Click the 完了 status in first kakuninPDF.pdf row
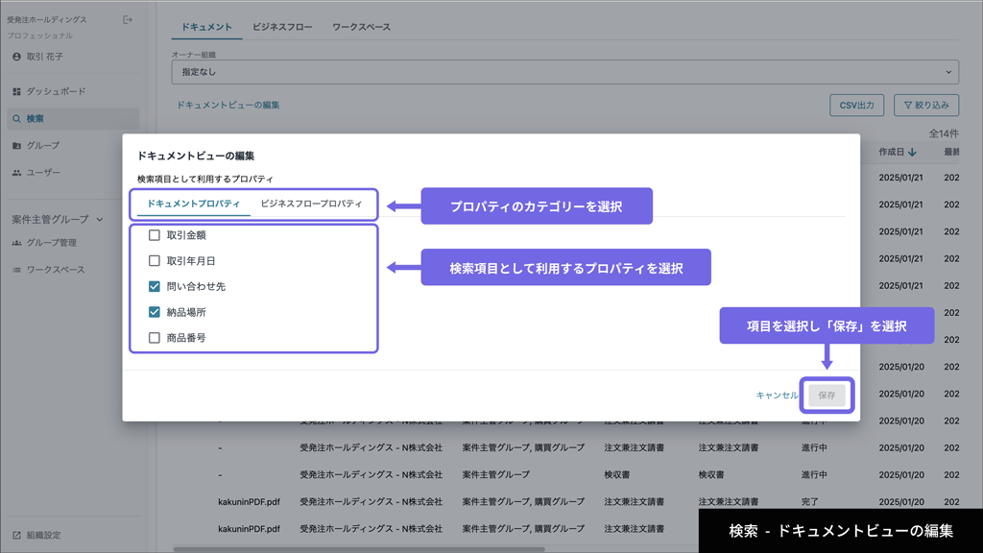 coord(809,501)
